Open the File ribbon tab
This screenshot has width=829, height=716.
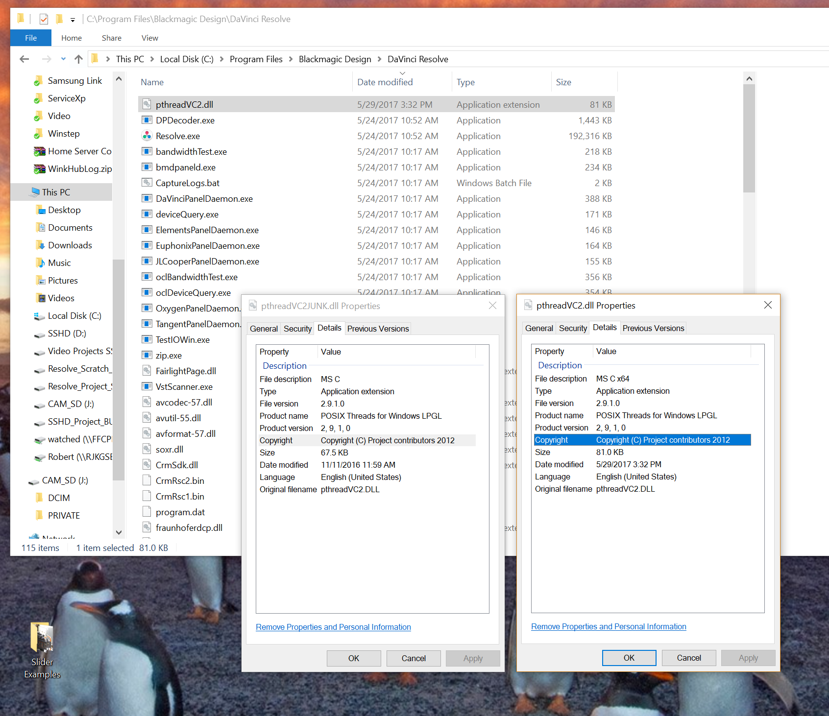[31, 38]
